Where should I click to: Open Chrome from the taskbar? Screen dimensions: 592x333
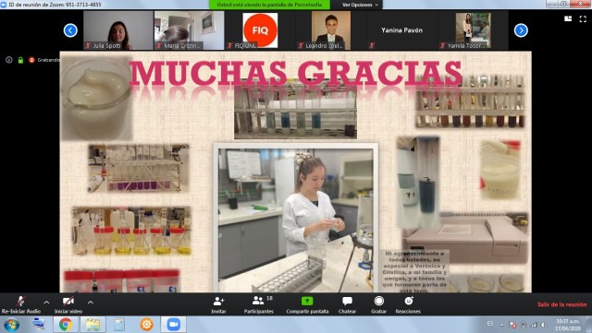(66, 325)
